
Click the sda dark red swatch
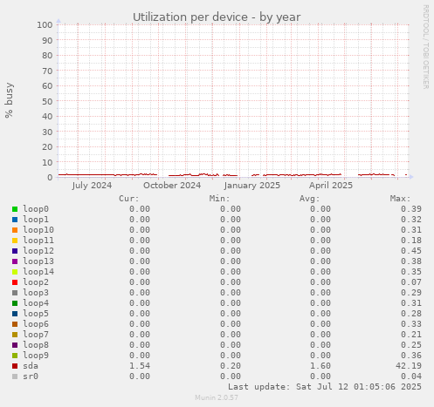tap(15, 366)
